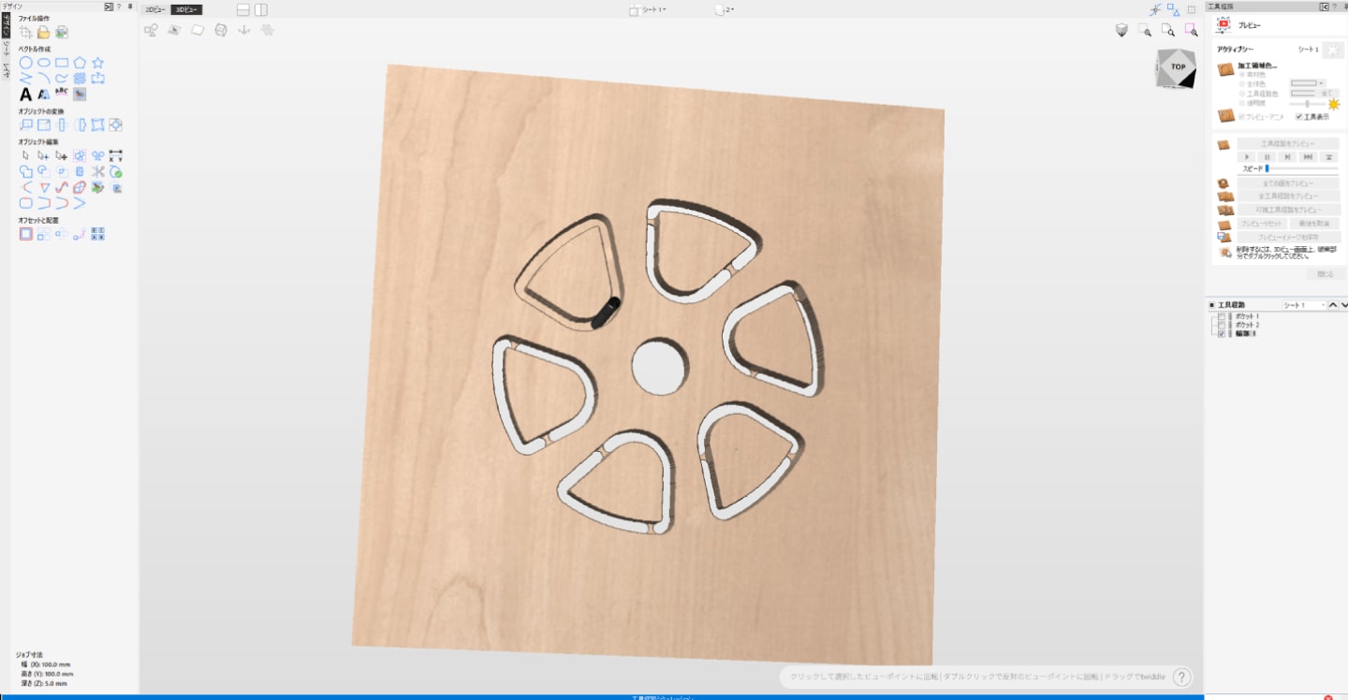The height and width of the screenshot is (700, 1348).
Task: Click the Draw Rectangle tool
Action: click(62, 63)
